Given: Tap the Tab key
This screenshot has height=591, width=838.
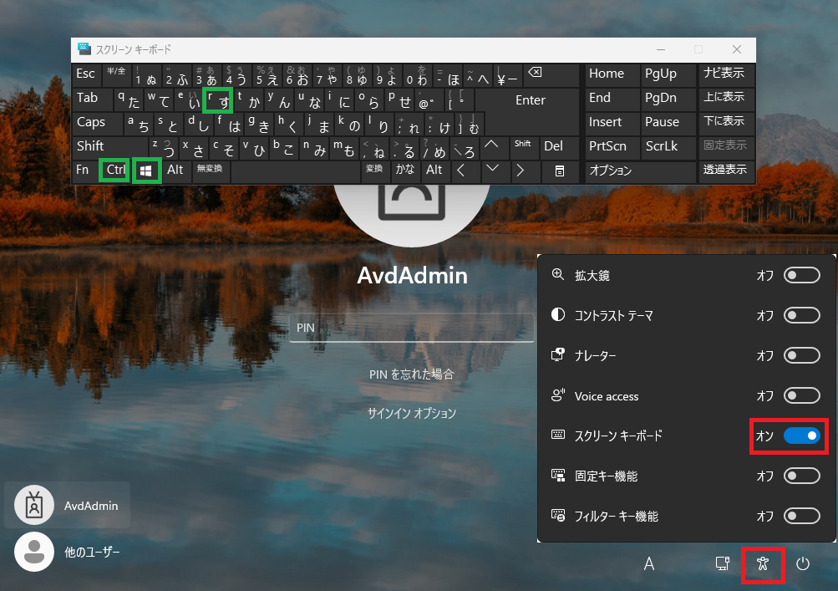Looking at the screenshot, I should pyautogui.click(x=93, y=99).
